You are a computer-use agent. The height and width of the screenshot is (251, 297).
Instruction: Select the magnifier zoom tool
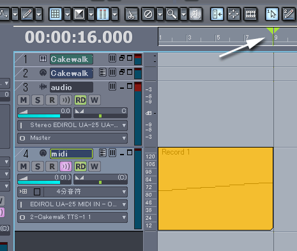[x=172, y=14]
